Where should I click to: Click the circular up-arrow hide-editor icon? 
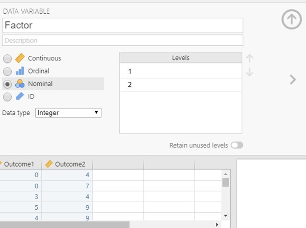(292, 19)
